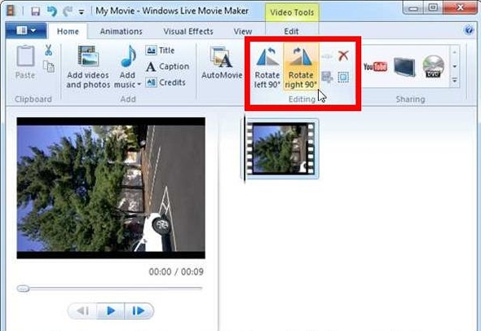Open the Visual Effects tab
Screen dimensions: 481x331
point(188,31)
